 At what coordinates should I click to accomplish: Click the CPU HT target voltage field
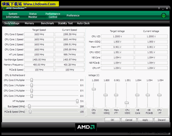pyautogui.click(x=117, y=68)
